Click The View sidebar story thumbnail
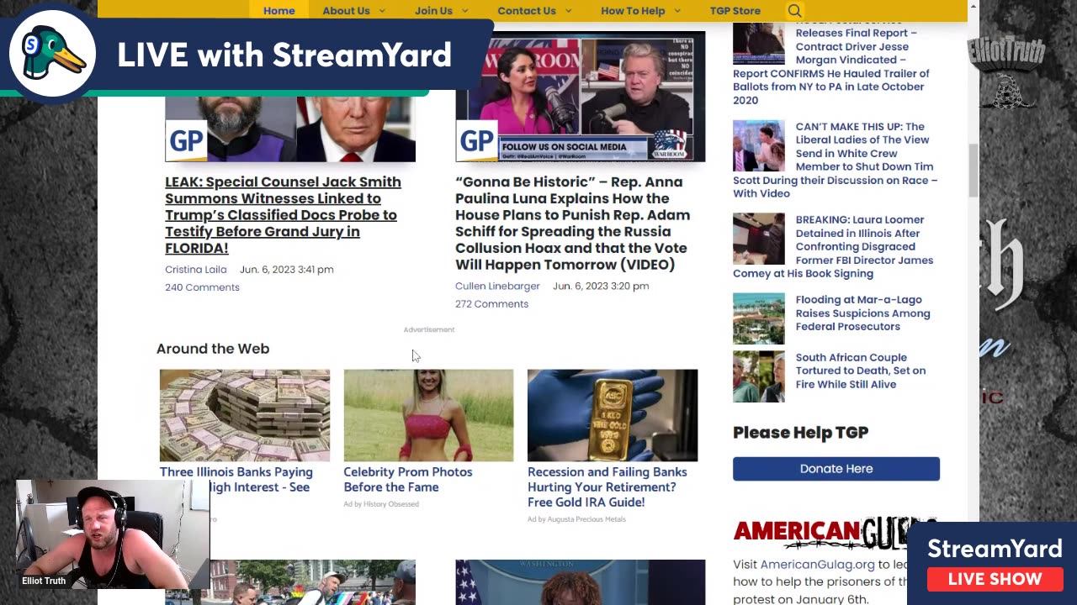This screenshot has width=1077, height=605. (x=758, y=146)
